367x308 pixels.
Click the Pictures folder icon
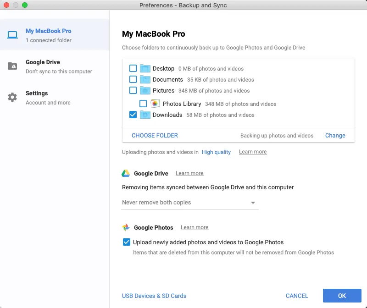point(145,91)
